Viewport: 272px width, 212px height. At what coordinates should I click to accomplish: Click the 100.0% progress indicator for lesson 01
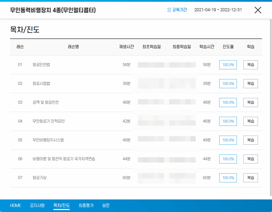228,65
